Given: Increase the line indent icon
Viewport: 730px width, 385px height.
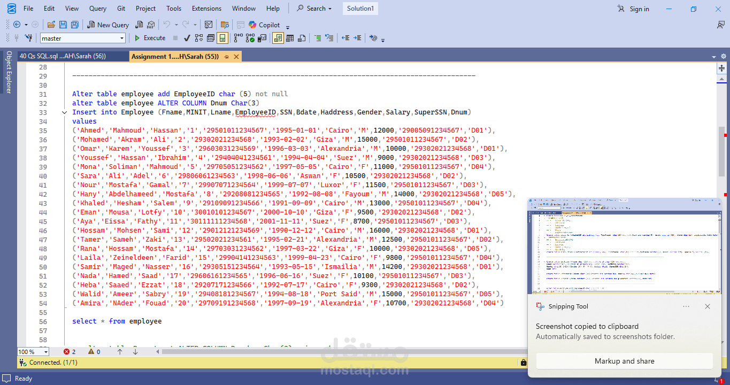Looking at the screenshot, I should click(x=357, y=38).
